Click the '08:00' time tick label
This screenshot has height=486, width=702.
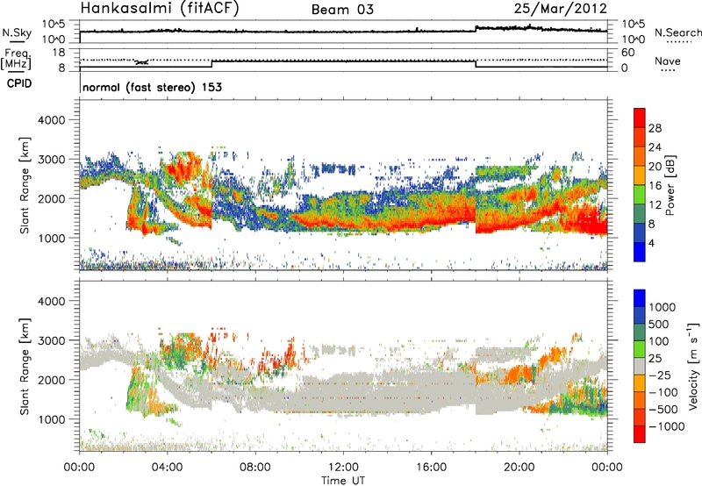tap(255, 468)
